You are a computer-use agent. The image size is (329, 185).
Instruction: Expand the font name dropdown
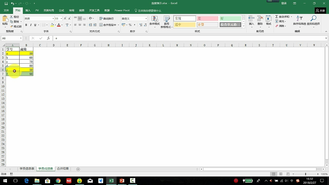pyautogui.click(x=53, y=18)
